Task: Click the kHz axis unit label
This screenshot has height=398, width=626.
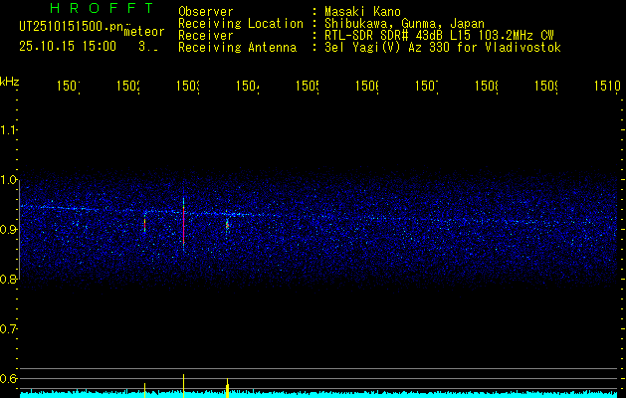Action: click(10, 80)
